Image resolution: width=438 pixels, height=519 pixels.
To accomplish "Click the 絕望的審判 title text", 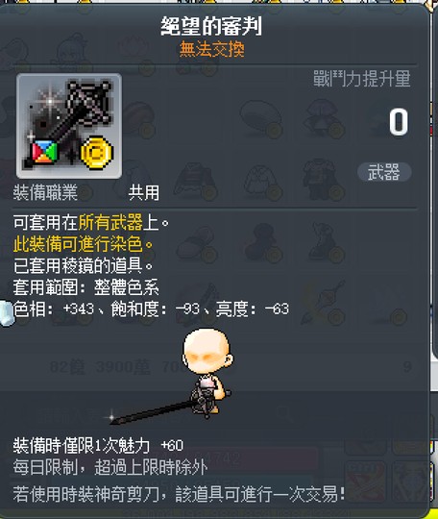I will pyautogui.click(x=211, y=26).
